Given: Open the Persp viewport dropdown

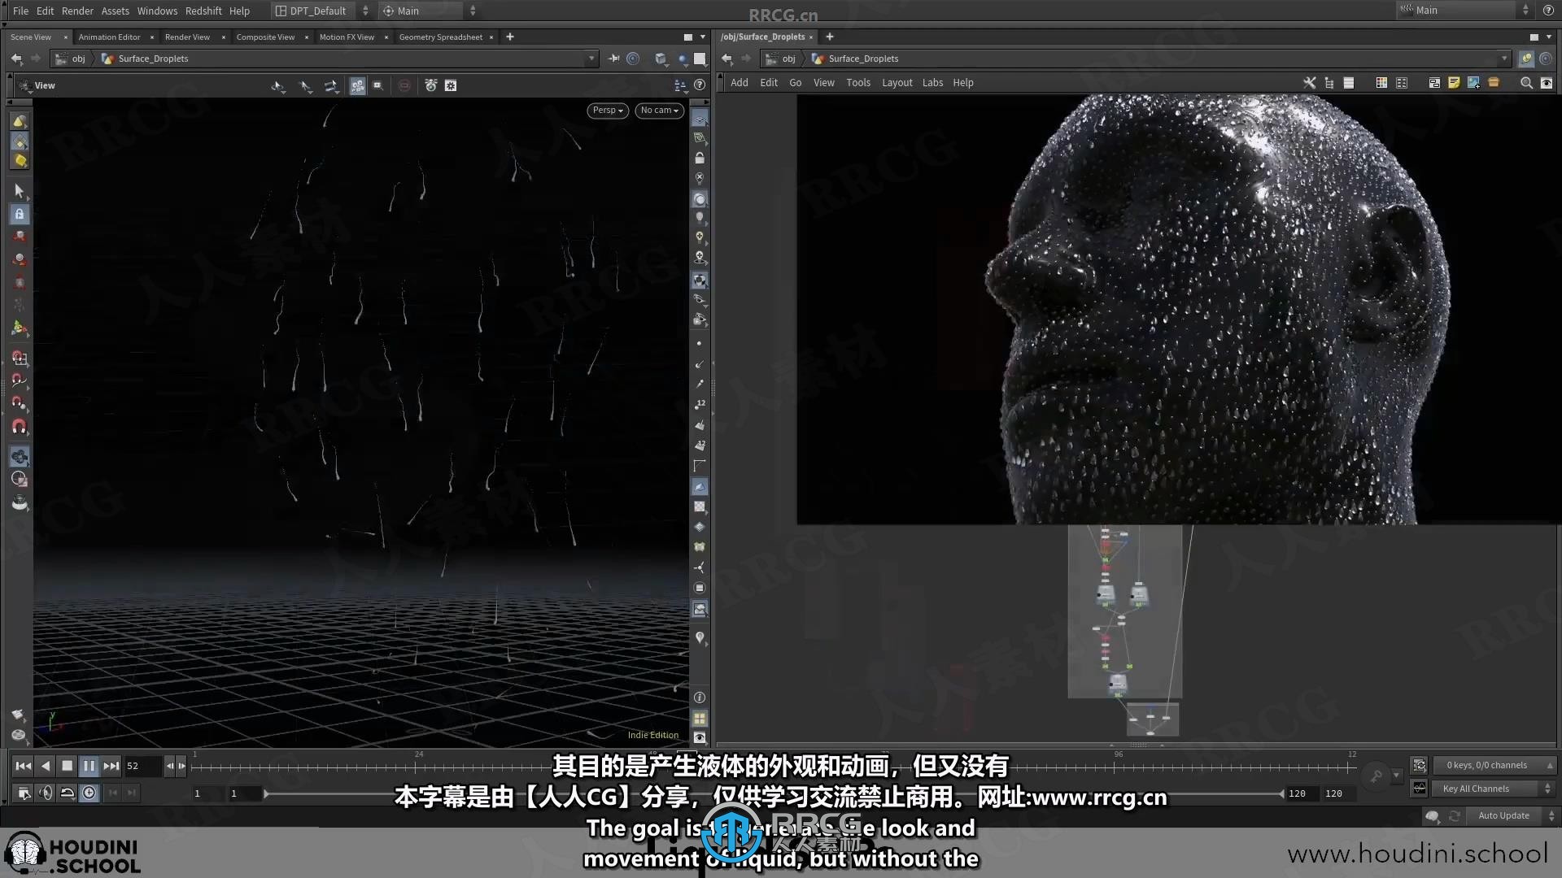Looking at the screenshot, I should pyautogui.click(x=608, y=111).
